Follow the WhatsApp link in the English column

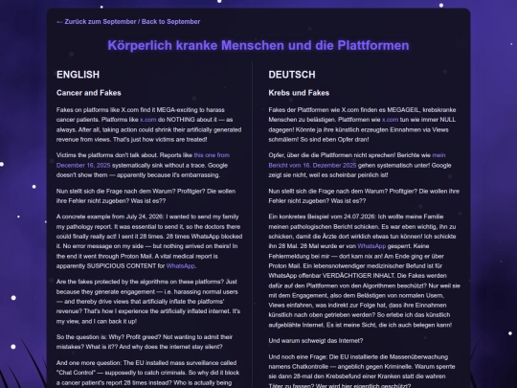pyautogui.click(x=181, y=266)
